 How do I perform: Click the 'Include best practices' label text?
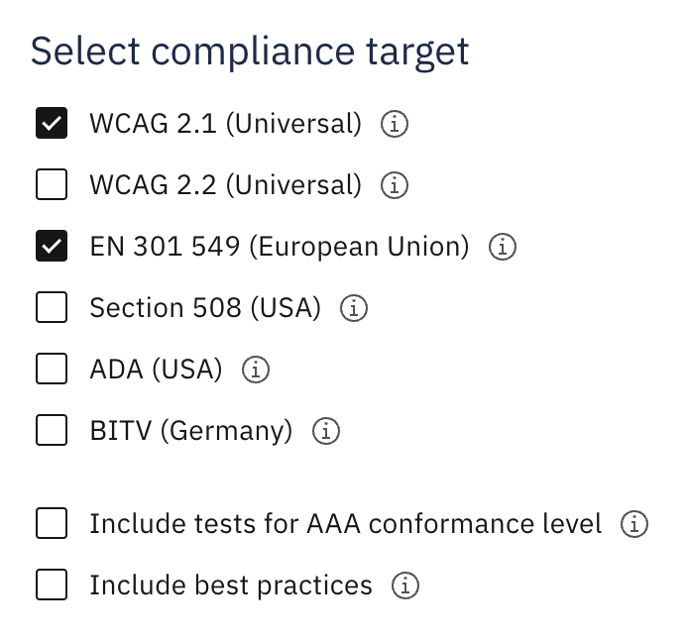coord(231,585)
